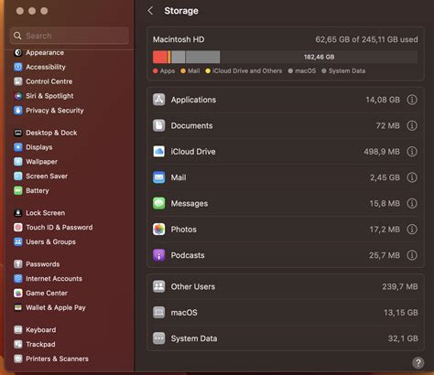Select Trackpad icon in sidebar
Screen dimensions: 434x375
18,344
